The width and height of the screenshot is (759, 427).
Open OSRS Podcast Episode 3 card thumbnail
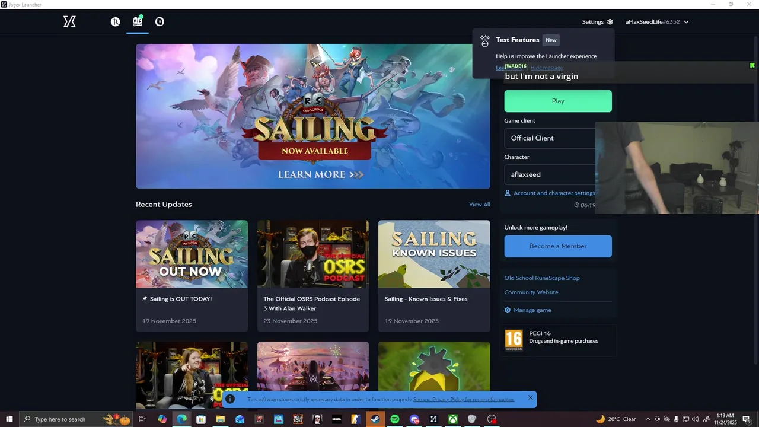(x=313, y=254)
